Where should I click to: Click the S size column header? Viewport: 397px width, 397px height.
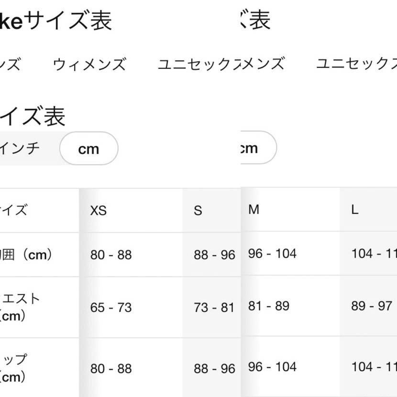click(x=198, y=210)
